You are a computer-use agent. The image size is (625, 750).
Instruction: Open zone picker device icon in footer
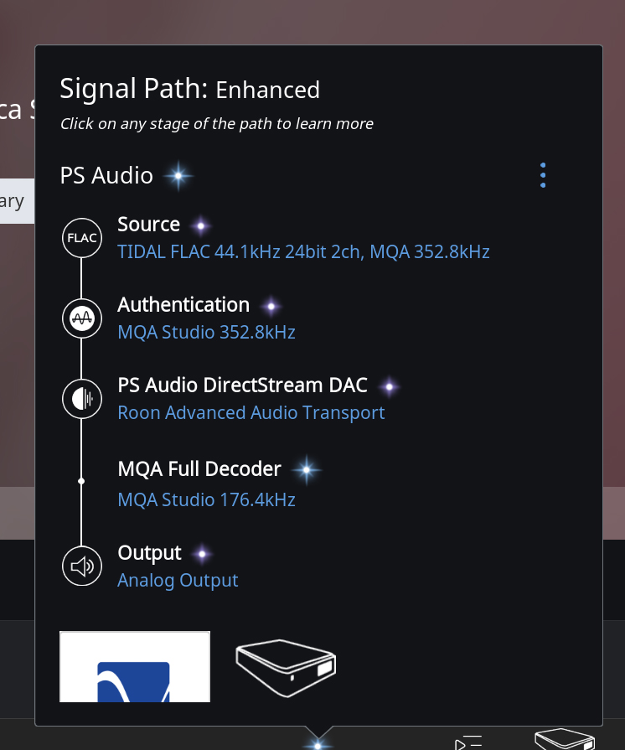point(565,739)
